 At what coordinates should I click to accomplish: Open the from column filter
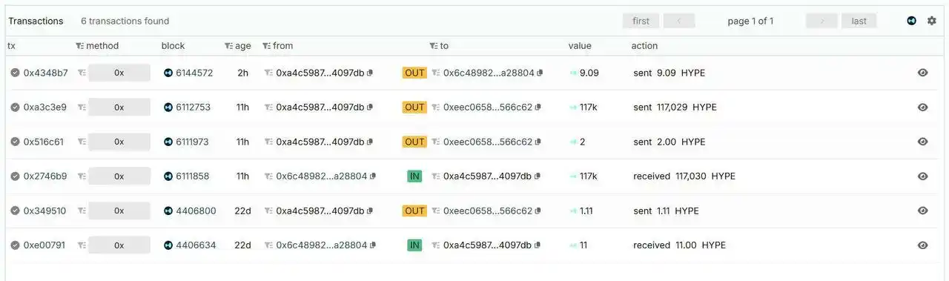click(266, 46)
